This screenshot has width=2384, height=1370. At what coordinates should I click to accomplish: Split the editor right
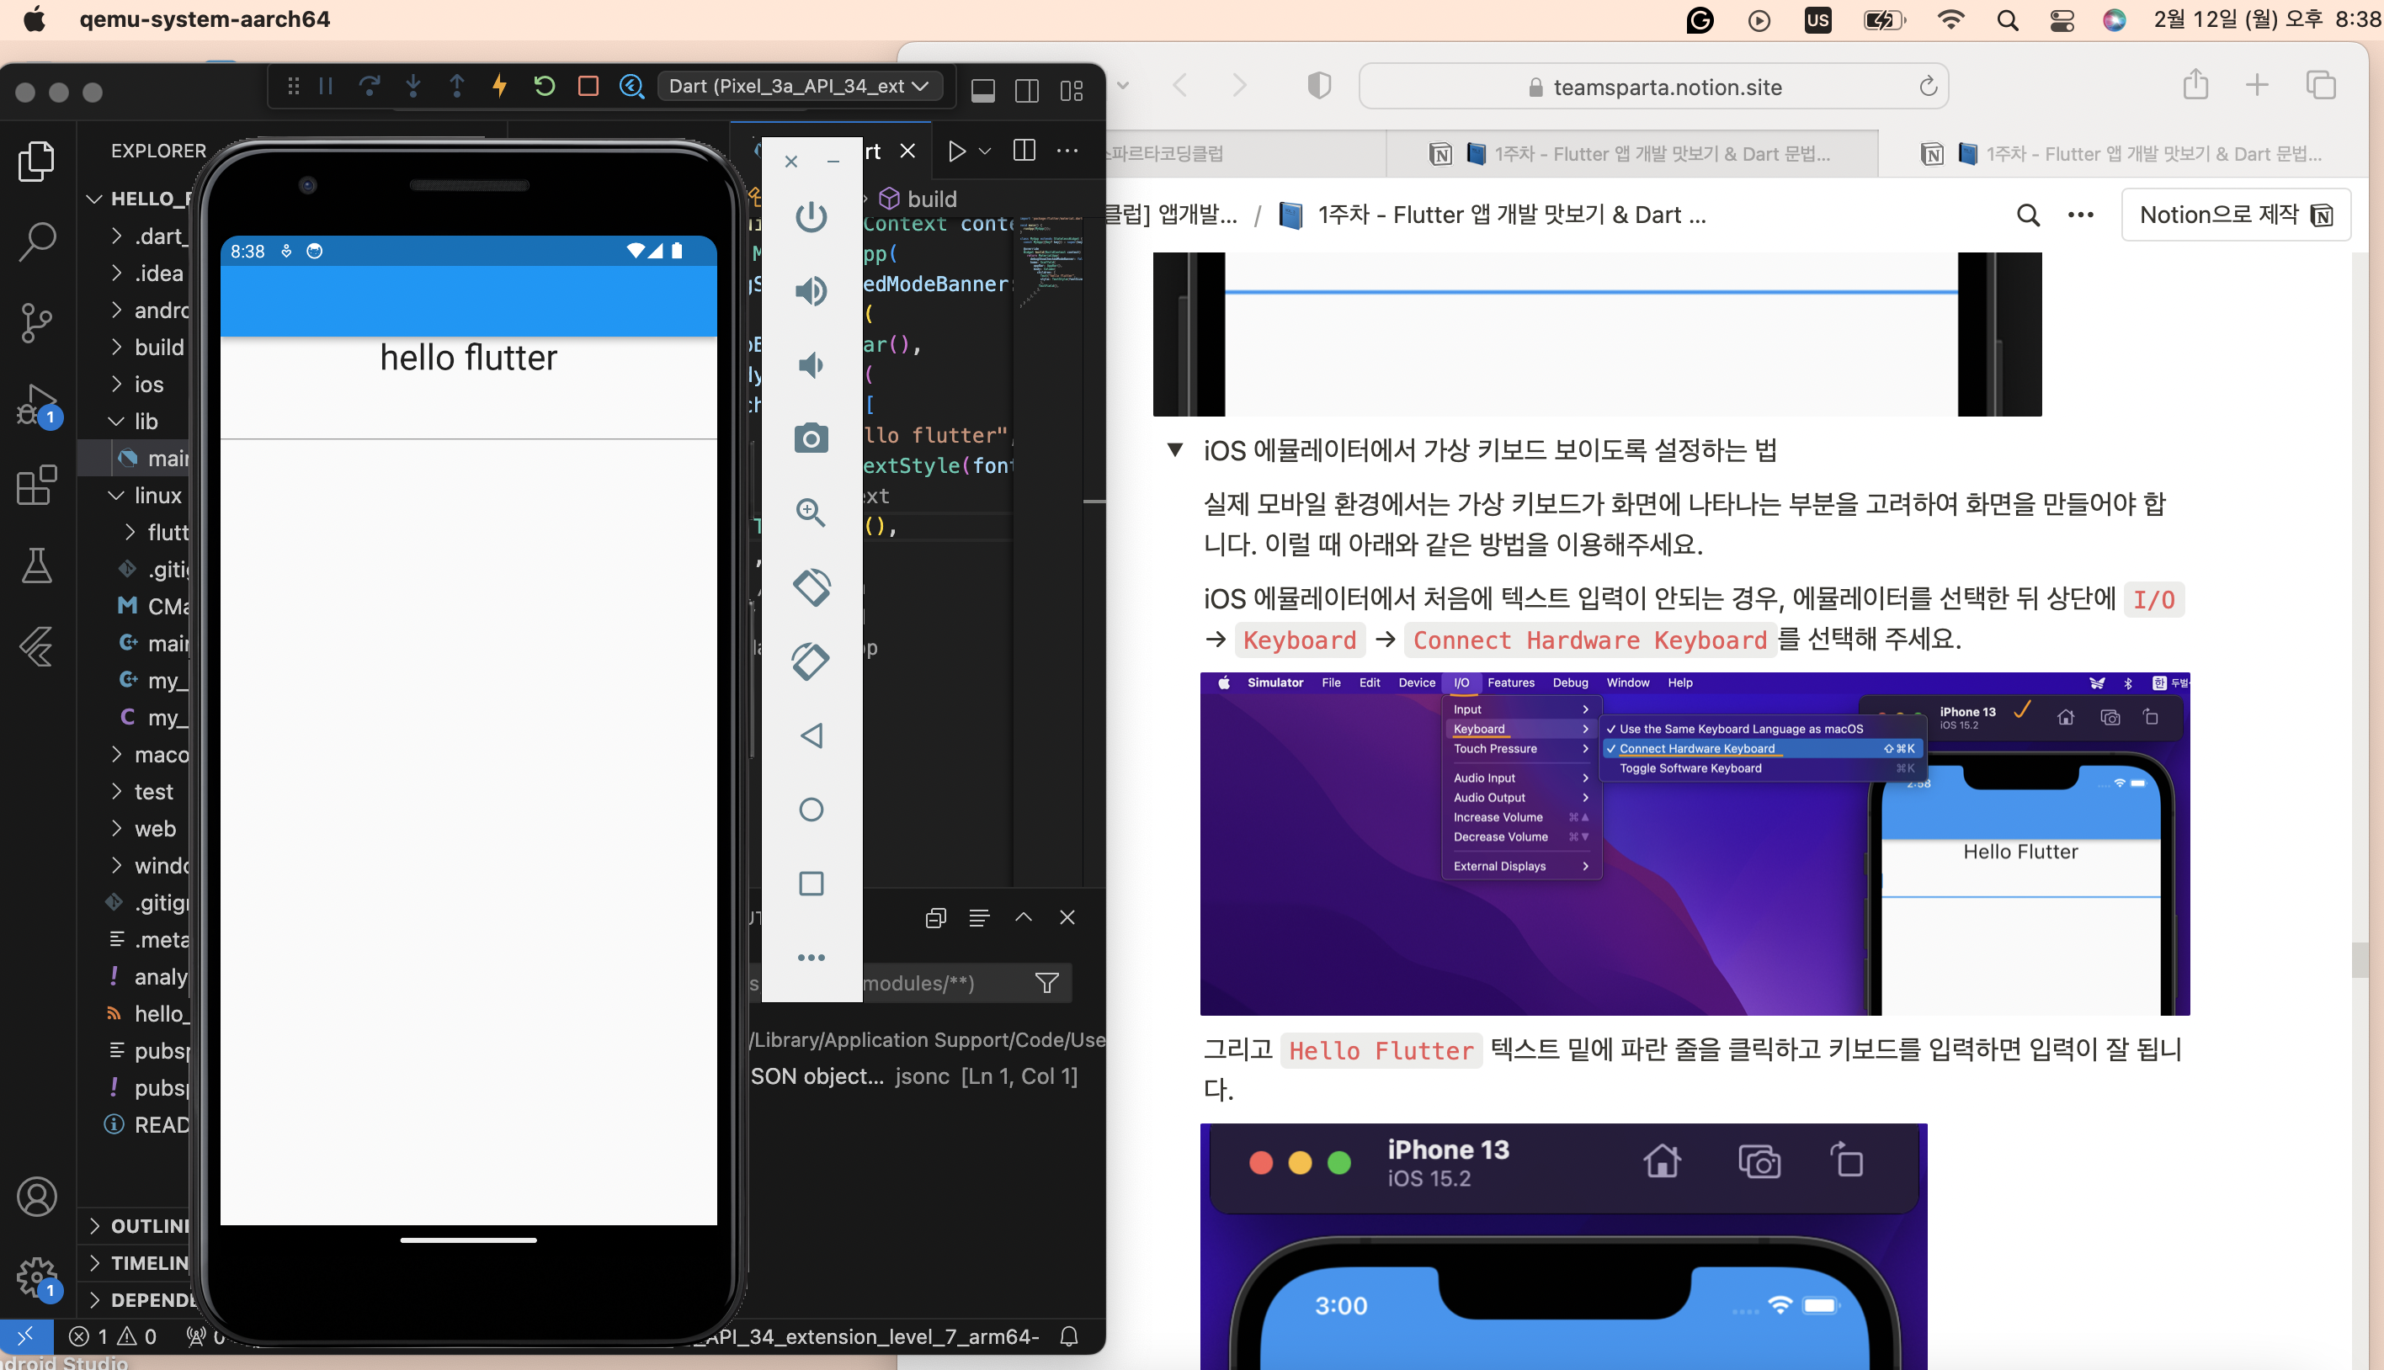pyautogui.click(x=1024, y=151)
